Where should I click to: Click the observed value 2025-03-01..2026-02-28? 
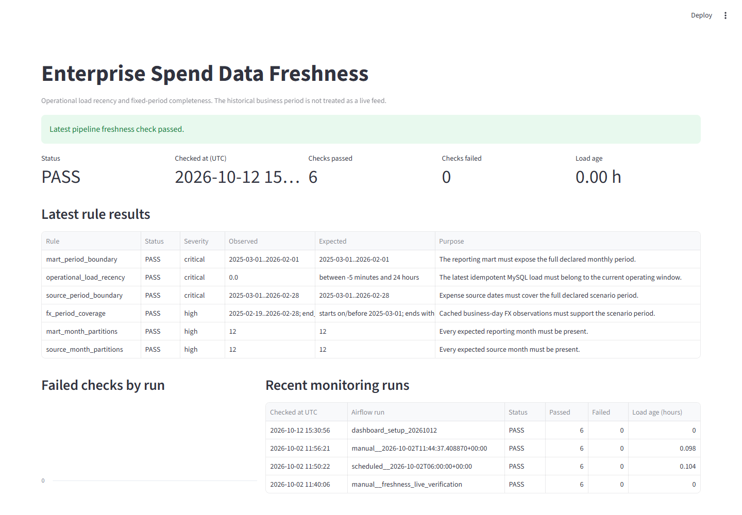270,295
